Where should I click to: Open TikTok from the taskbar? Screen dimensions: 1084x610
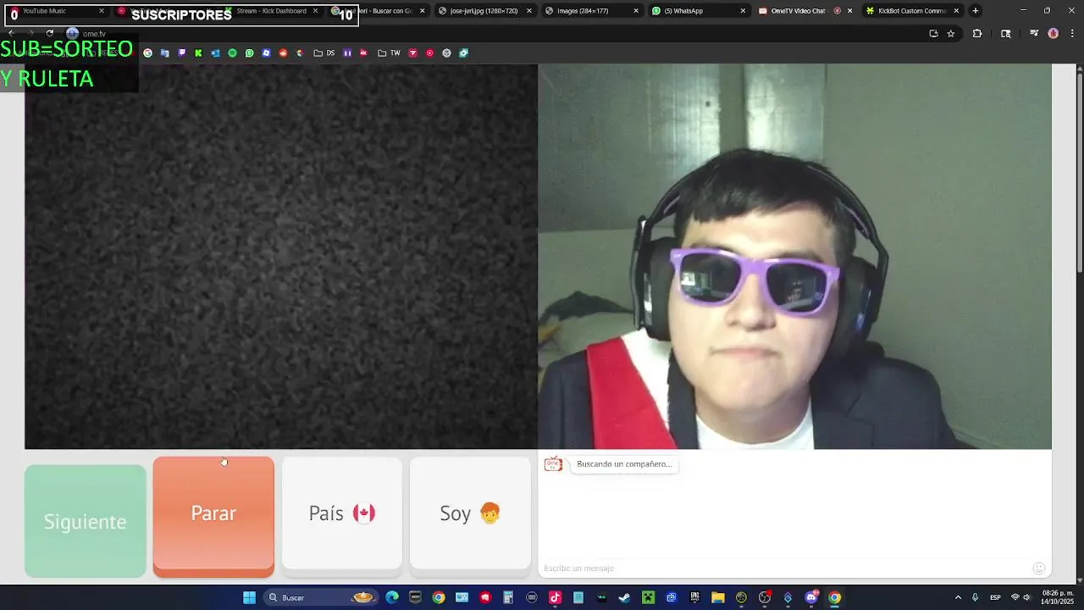555,597
